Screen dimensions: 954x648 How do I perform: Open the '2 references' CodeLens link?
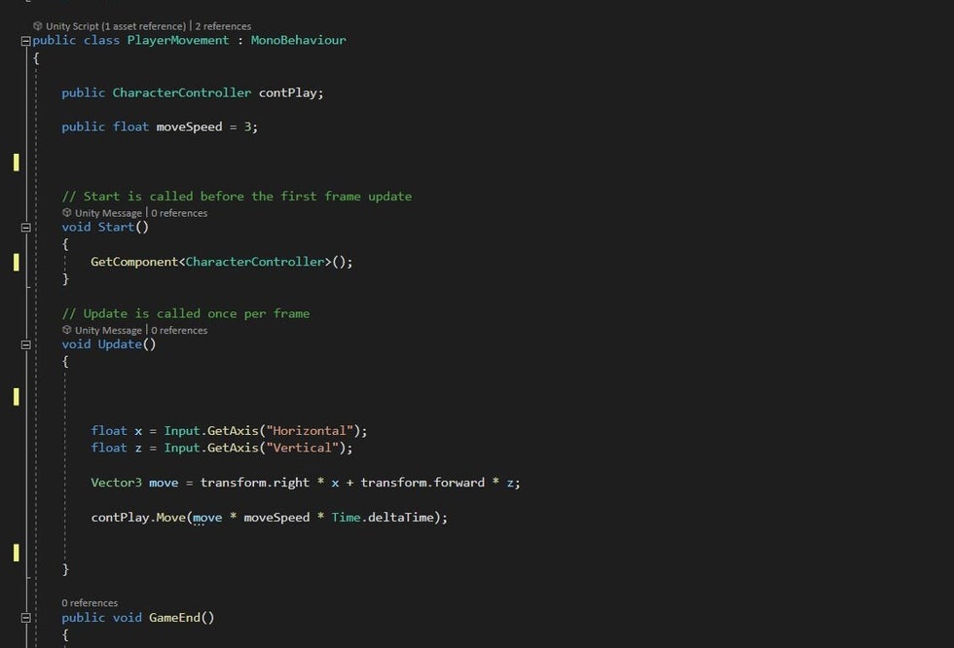point(223,26)
